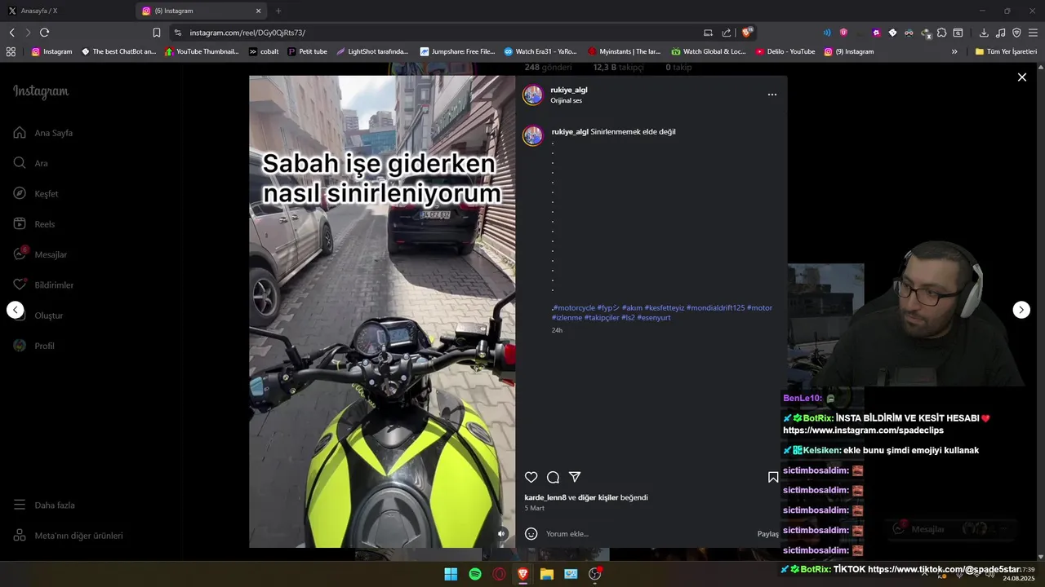Screen dimensions: 1045x587
Task: Like the reel with the heart icon
Action: (531, 478)
